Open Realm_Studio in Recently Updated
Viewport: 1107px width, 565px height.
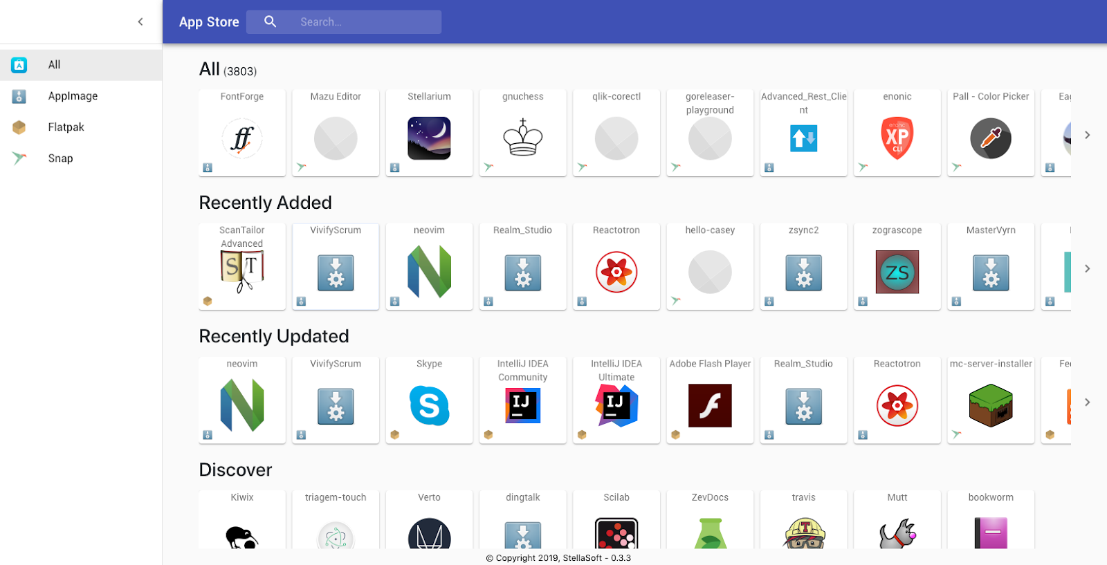coord(804,400)
